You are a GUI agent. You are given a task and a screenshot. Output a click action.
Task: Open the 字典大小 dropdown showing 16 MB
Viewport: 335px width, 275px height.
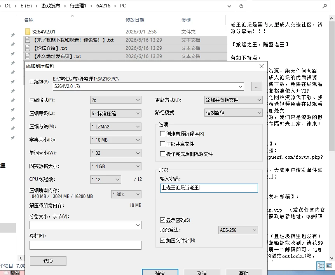115,140
